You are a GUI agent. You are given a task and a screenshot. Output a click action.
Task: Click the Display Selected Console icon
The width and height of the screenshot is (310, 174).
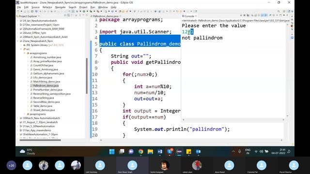(x=274, y=15)
